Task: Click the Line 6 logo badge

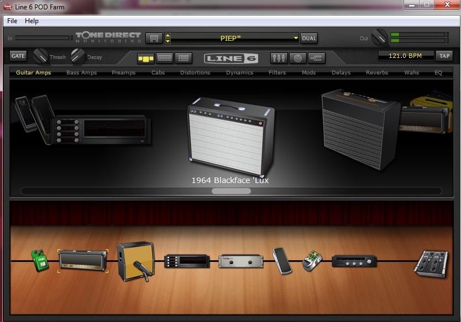Action: click(x=231, y=58)
